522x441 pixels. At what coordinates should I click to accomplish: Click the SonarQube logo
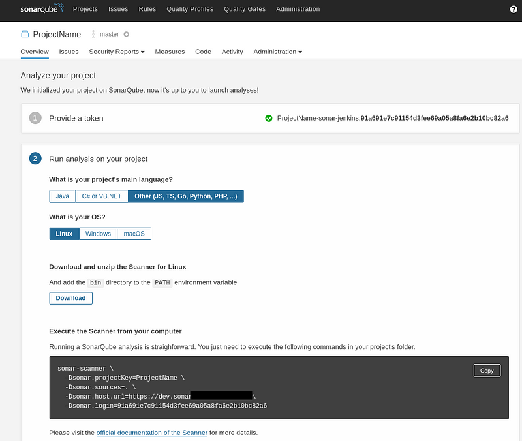42,8
